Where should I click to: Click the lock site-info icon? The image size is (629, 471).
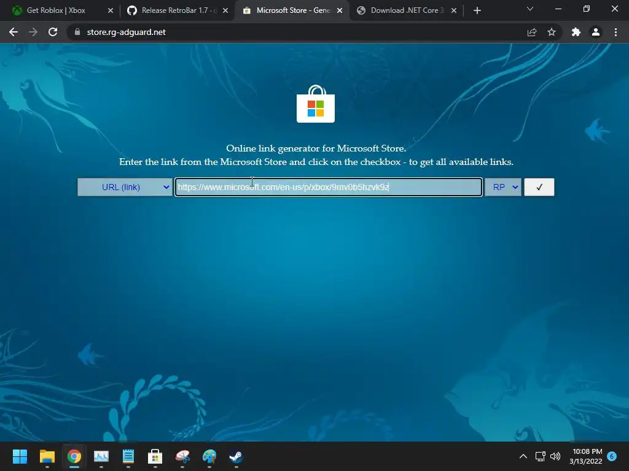pos(77,32)
